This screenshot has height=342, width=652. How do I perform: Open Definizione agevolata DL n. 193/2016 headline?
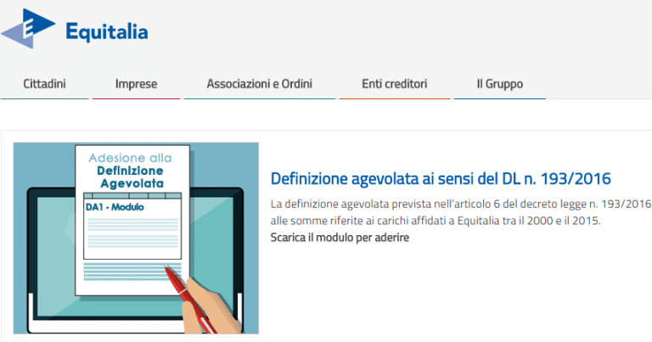point(441,179)
